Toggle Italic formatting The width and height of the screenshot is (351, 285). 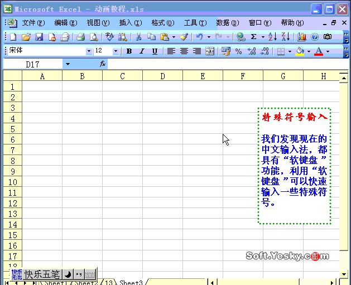click(x=142, y=51)
